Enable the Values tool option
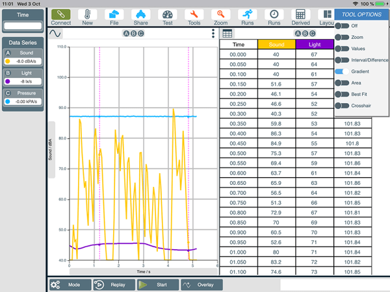The width and height of the screenshot is (390, 292). coord(342,48)
